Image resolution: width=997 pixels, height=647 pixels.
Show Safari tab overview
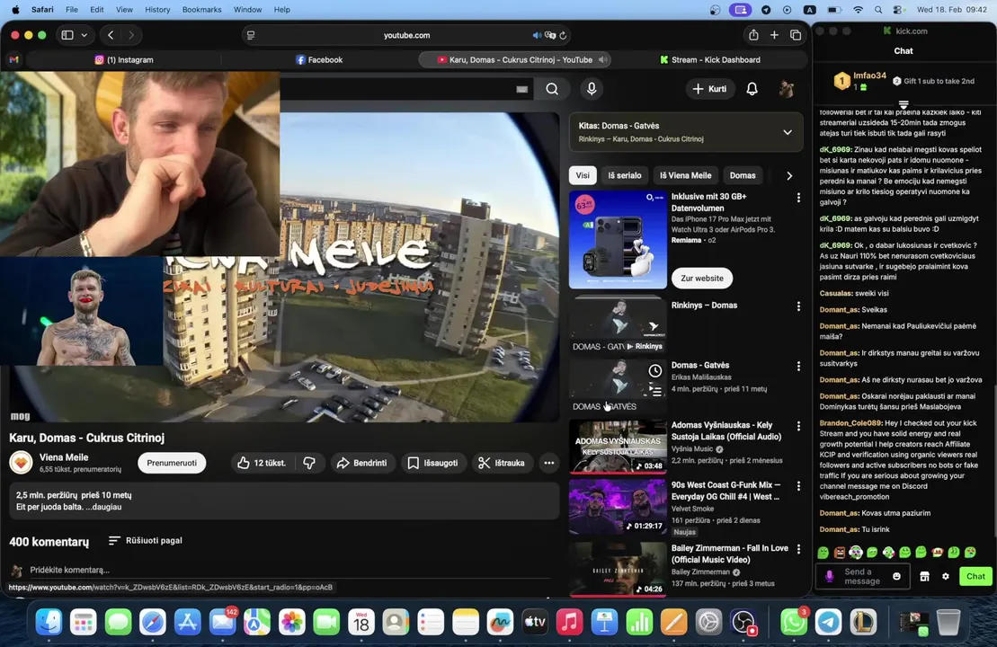796,35
